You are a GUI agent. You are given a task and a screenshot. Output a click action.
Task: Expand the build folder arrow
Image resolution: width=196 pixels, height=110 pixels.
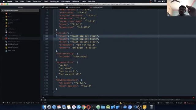pyautogui.click(x=4, y=17)
